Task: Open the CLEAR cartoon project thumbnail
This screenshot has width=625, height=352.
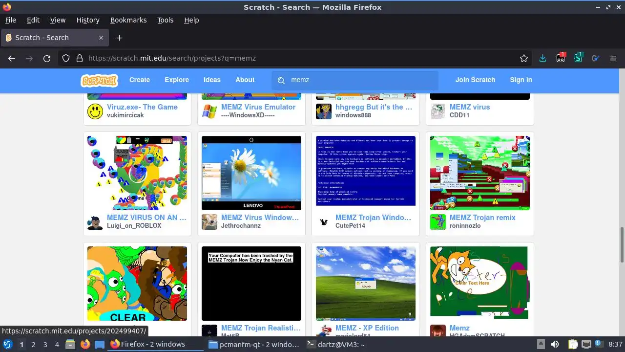Action: click(137, 284)
